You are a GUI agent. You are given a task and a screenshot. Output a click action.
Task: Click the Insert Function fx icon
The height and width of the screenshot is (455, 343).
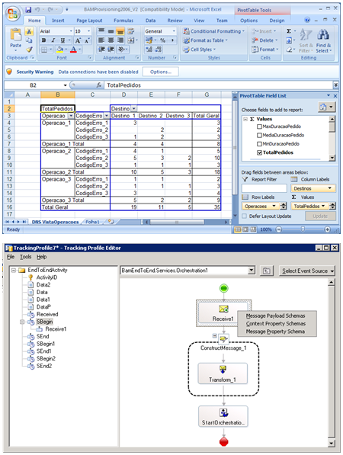pyautogui.click(x=99, y=85)
